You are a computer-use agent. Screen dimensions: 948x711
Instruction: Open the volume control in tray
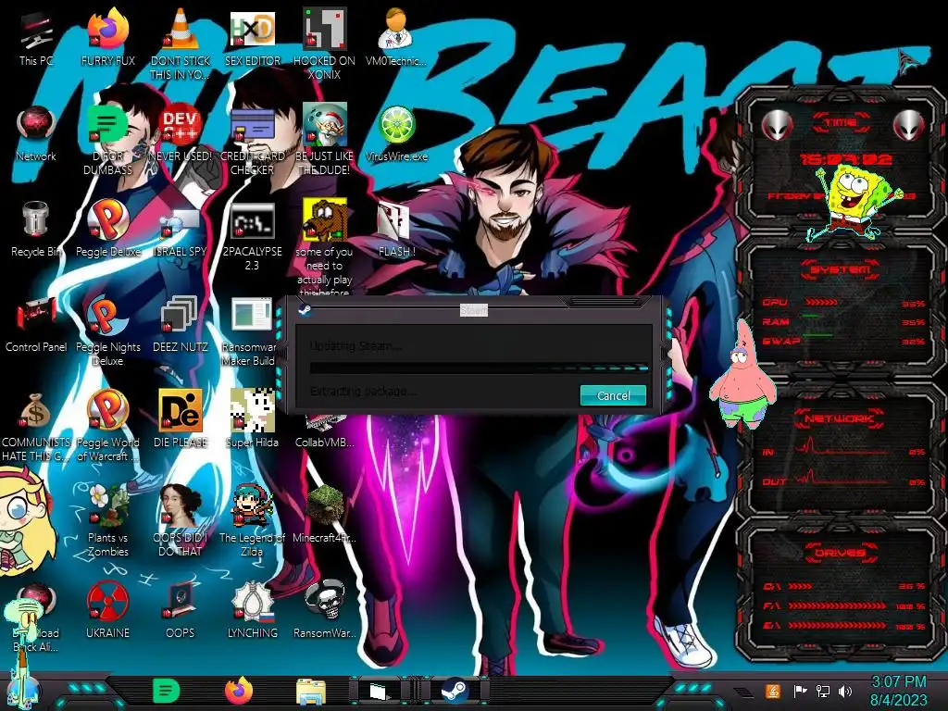tap(845, 691)
